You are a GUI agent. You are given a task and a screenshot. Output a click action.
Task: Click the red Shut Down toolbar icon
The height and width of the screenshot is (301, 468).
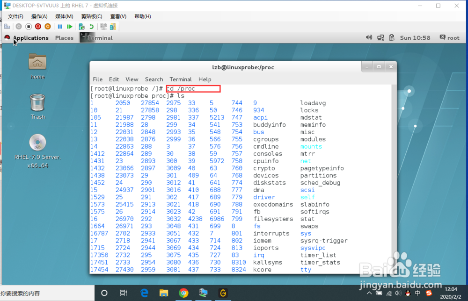point(38,27)
